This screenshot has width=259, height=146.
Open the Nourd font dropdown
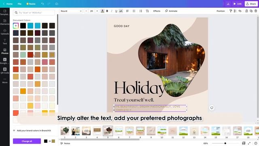pos(71,11)
